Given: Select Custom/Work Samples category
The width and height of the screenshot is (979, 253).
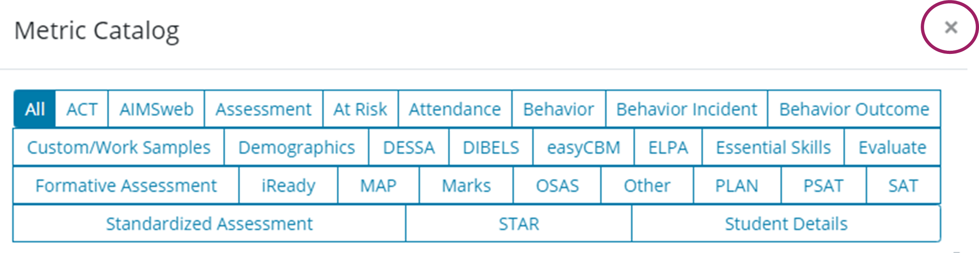Looking at the screenshot, I should (x=118, y=147).
